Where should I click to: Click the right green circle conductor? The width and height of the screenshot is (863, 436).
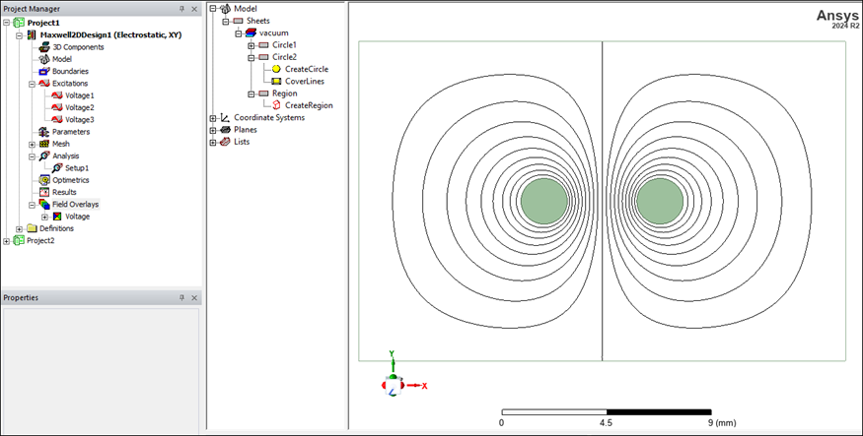pyautogui.click(x=660, y=201)
